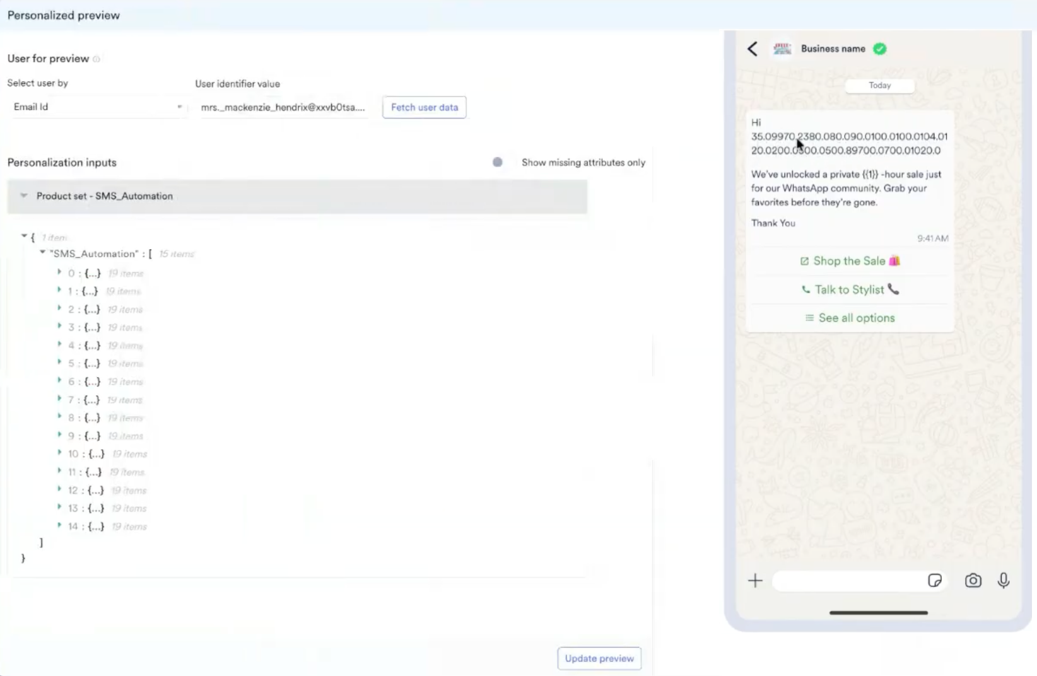Expand item 4 in SMS_Automation array
Viewport: 1037px width, 676px height.
point(59,344)
